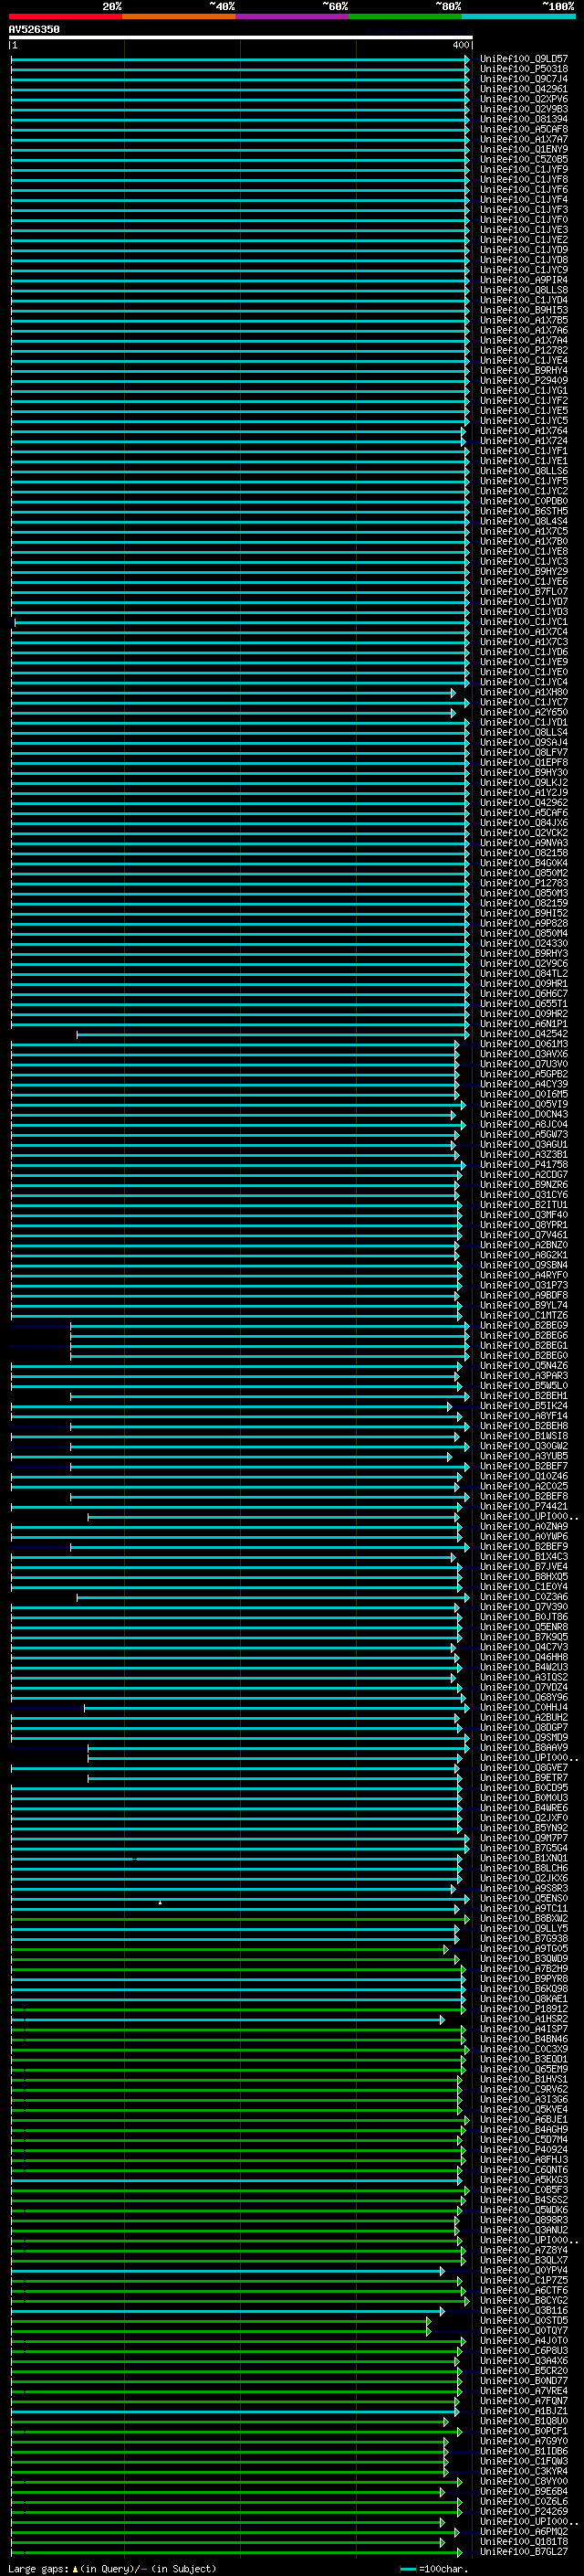Select label UniRef100_B9RHY4
This screenshot has width=584, height=2576.
click(x=524, y=371)
